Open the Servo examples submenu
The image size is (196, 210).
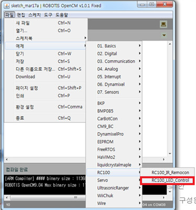(114, 181)
